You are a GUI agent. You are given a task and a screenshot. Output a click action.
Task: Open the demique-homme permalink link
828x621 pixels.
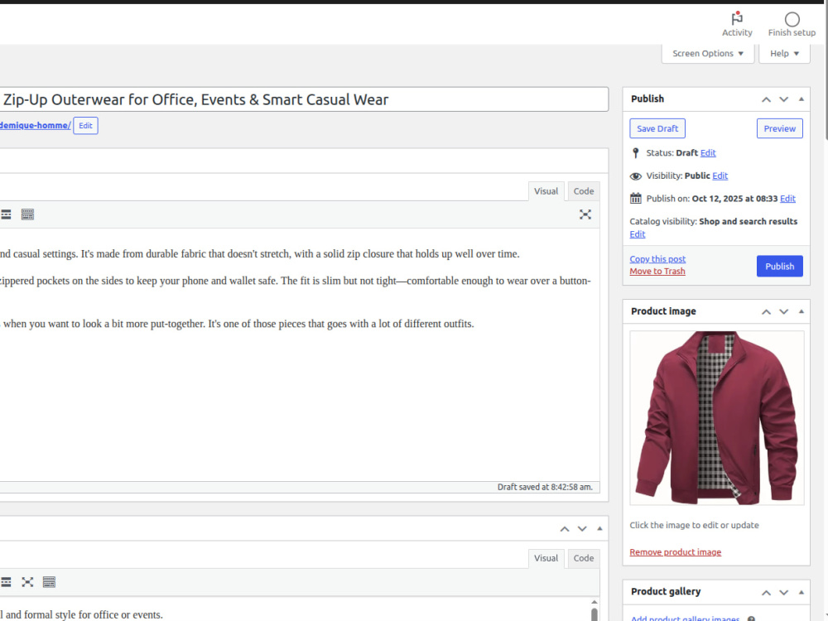coord(35,125)
